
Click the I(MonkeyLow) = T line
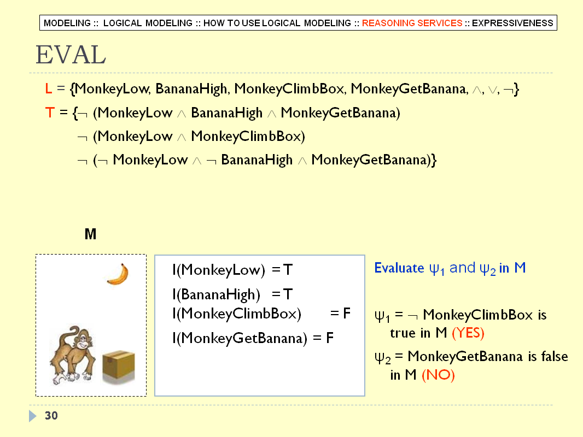[x=232, y=270]
